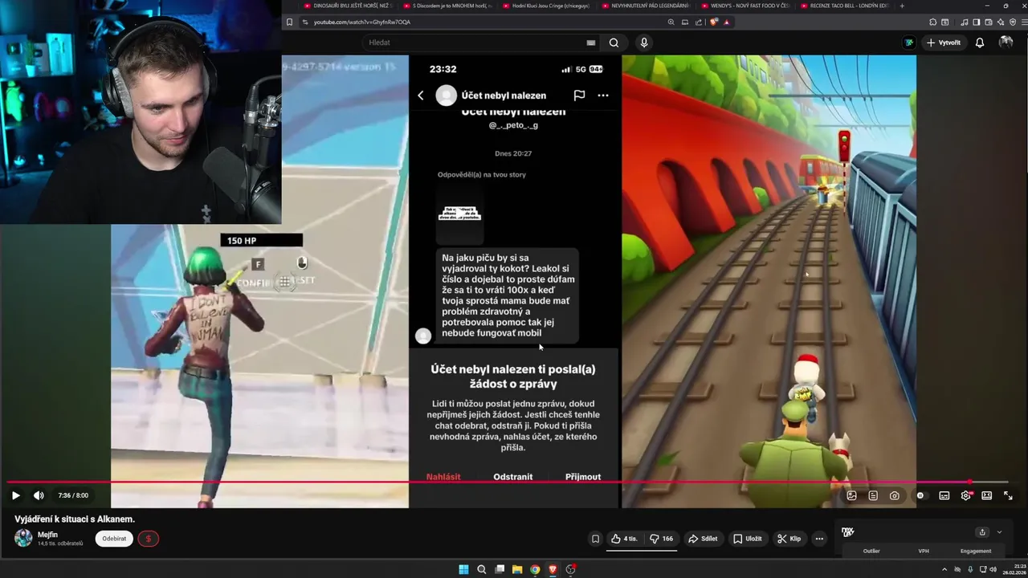Toggle theater mode in the player
1028x578 pixels.
click(x=987, y=495)
